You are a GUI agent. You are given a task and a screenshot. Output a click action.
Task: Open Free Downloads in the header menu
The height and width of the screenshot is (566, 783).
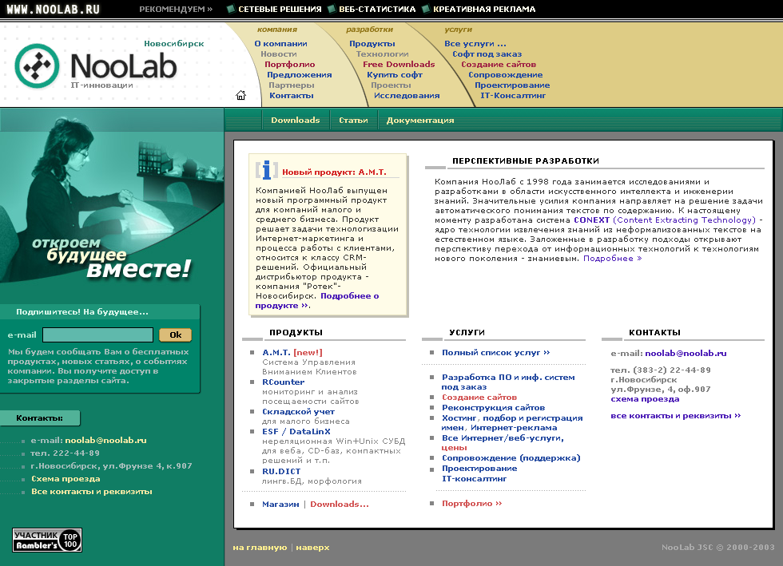point(399,64)
